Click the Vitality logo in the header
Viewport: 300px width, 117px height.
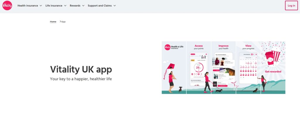click(x=7, y=6)
